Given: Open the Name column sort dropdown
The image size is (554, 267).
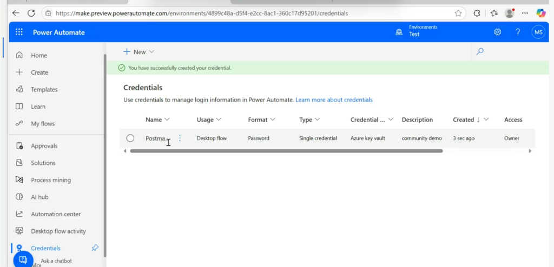Looking at the screenshot, I should tap(167, 119).
